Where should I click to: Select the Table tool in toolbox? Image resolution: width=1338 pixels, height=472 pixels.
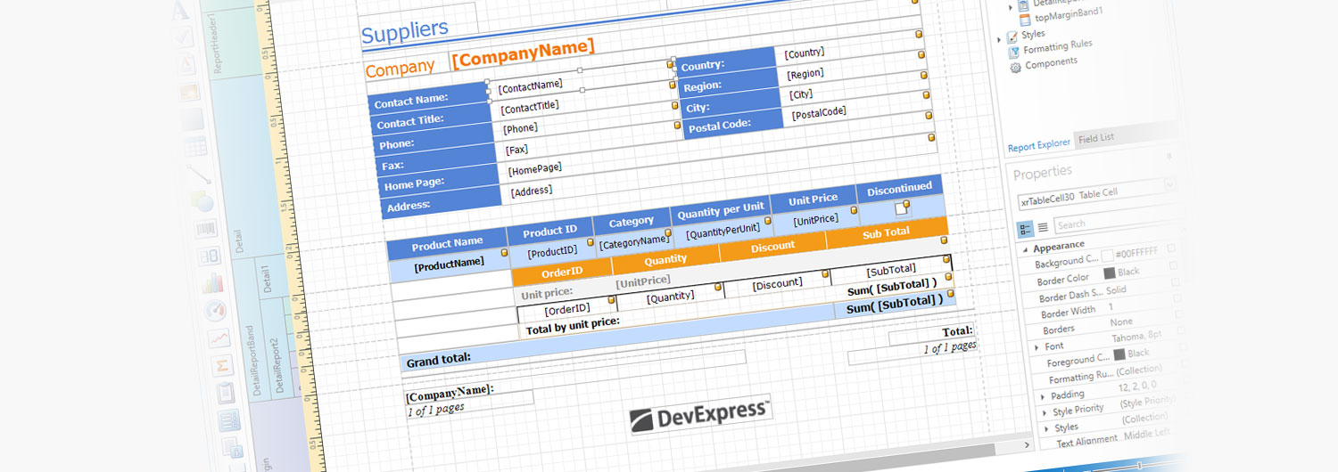tap(195, 146)
